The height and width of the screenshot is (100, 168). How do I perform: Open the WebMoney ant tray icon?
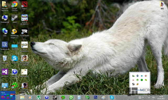point(138,84)
